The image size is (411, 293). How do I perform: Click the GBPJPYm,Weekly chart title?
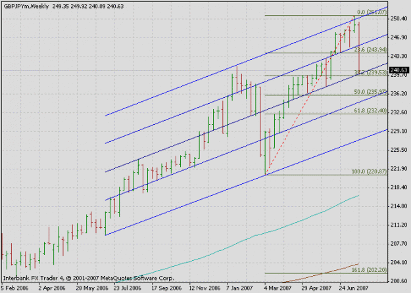26,7
